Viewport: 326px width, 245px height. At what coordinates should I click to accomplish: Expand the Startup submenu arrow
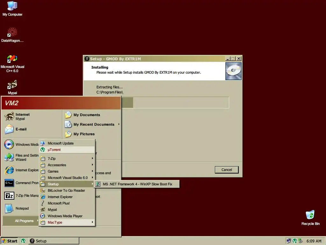92,184
